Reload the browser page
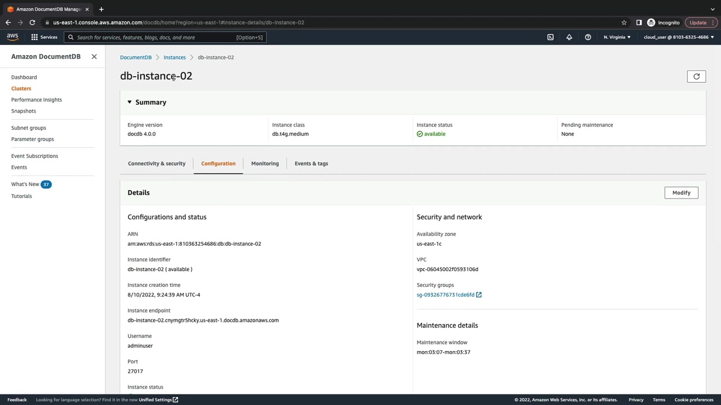 click(x=32, y=22)
